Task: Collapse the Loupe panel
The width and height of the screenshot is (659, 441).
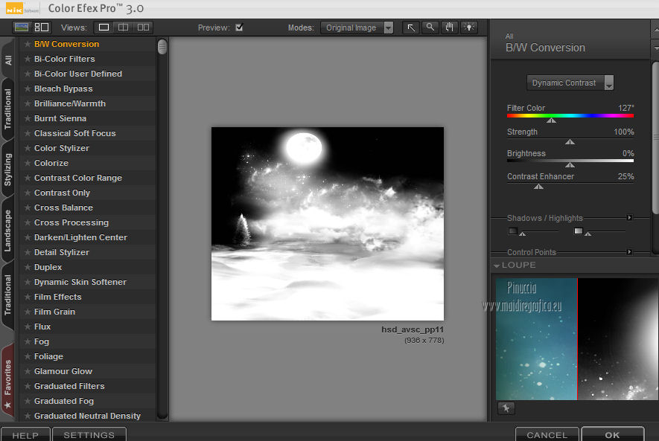Action: [x=496, y=265]
